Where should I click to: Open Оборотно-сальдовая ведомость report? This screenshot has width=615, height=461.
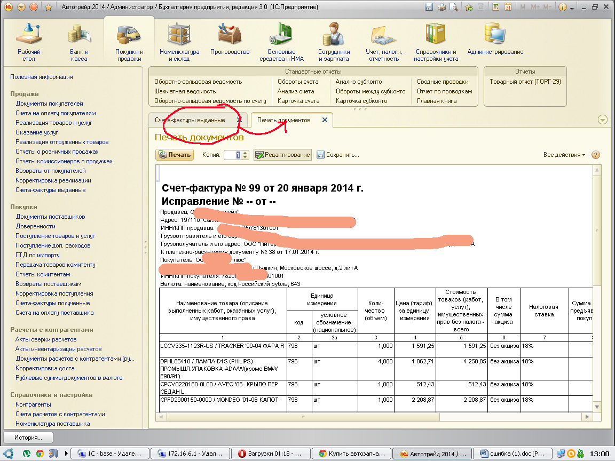click(198, 82)
